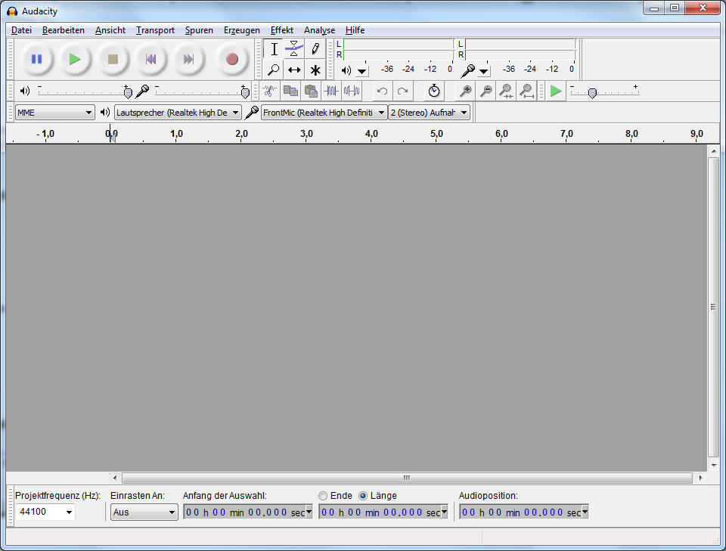
Task: Open the Ansicht menu
Action: pos(110,30)
